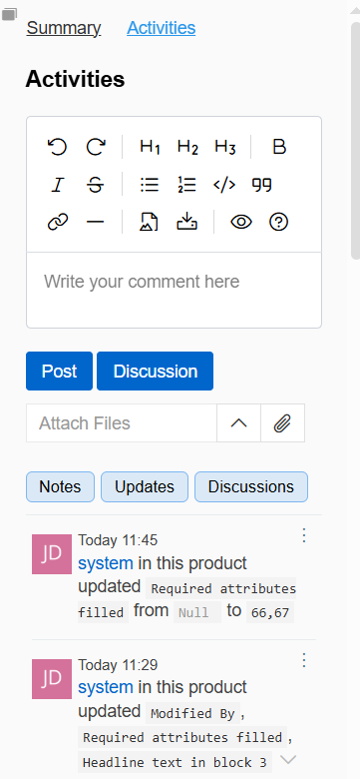Toggle the Updates filter chip
Screen dimensions: 360x779
(x=145, y=487)
